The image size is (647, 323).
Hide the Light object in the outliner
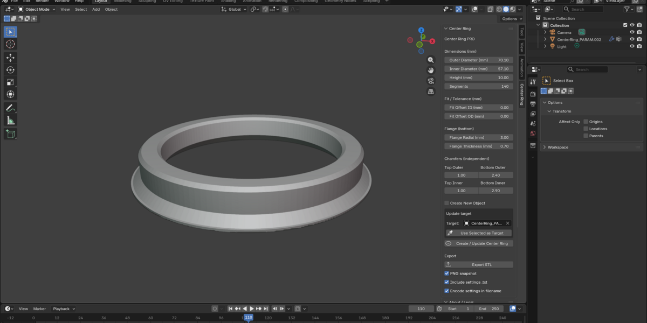pyautogui.click(x=632, y=46)
